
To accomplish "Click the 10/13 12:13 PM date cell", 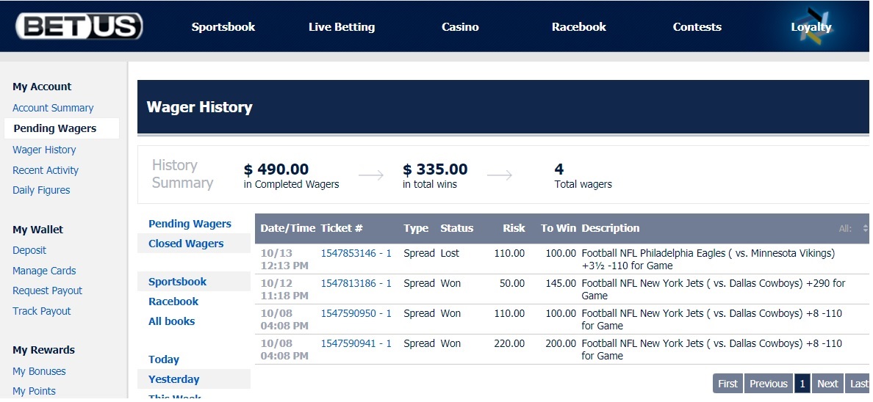I will point(284,260).
